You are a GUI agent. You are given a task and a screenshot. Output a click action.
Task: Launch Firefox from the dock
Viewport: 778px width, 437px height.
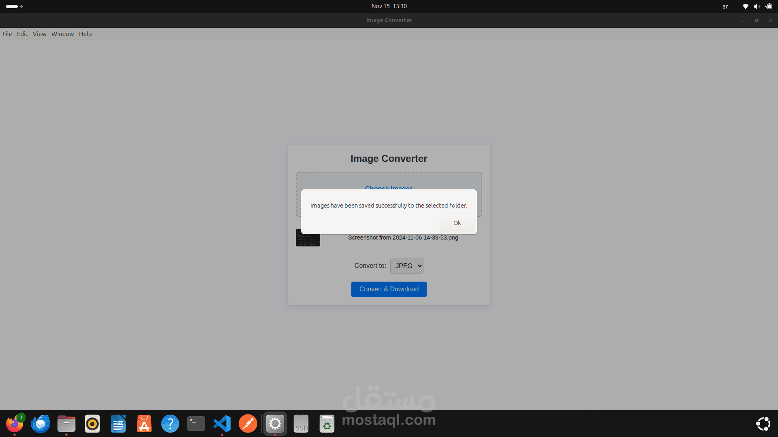(15, 424)
